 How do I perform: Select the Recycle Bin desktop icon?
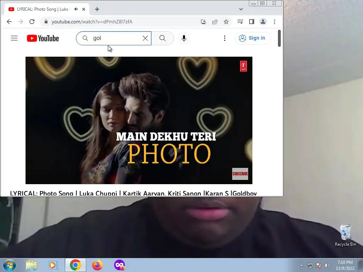pos(345,236)
